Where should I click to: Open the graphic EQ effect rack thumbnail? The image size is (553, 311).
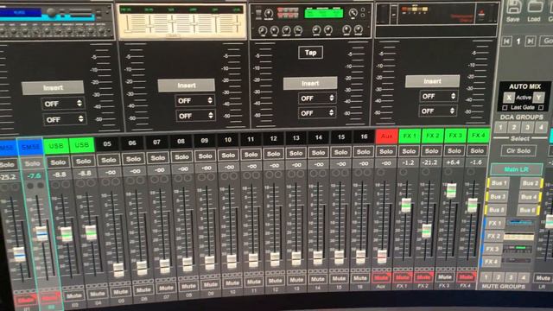click(x=182, y=22)
